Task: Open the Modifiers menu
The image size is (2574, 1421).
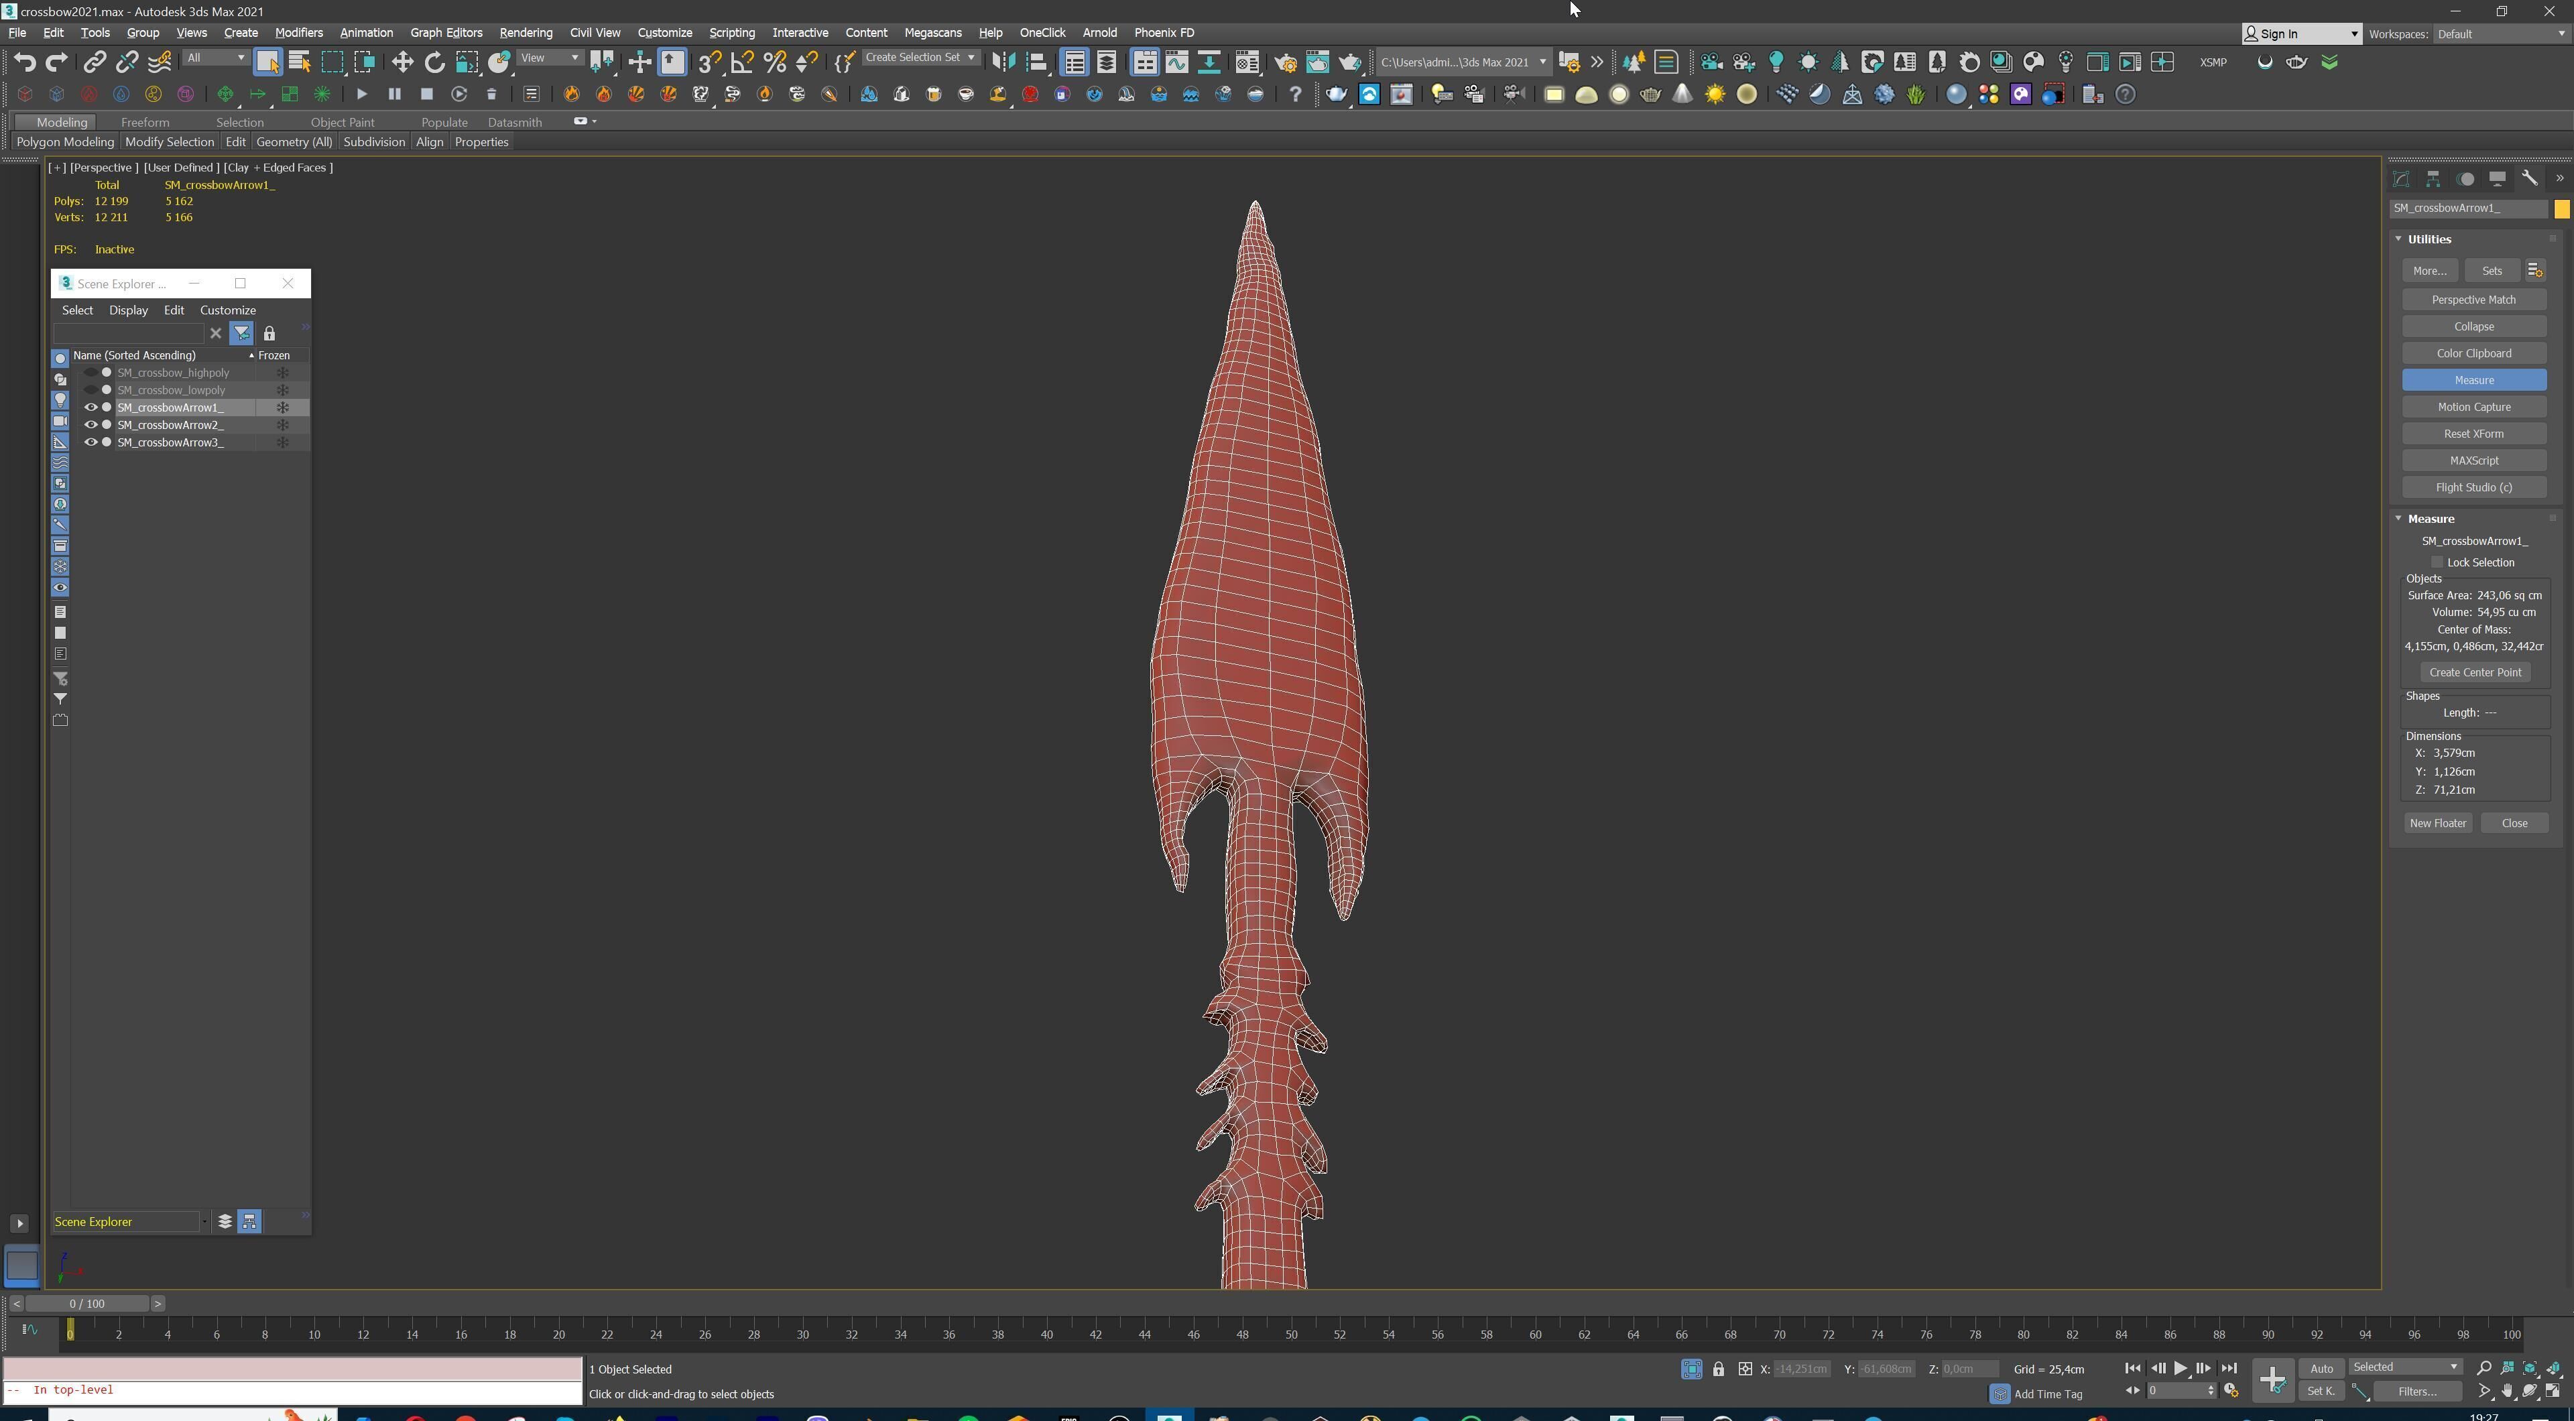Action: click(x=299, y=33)
